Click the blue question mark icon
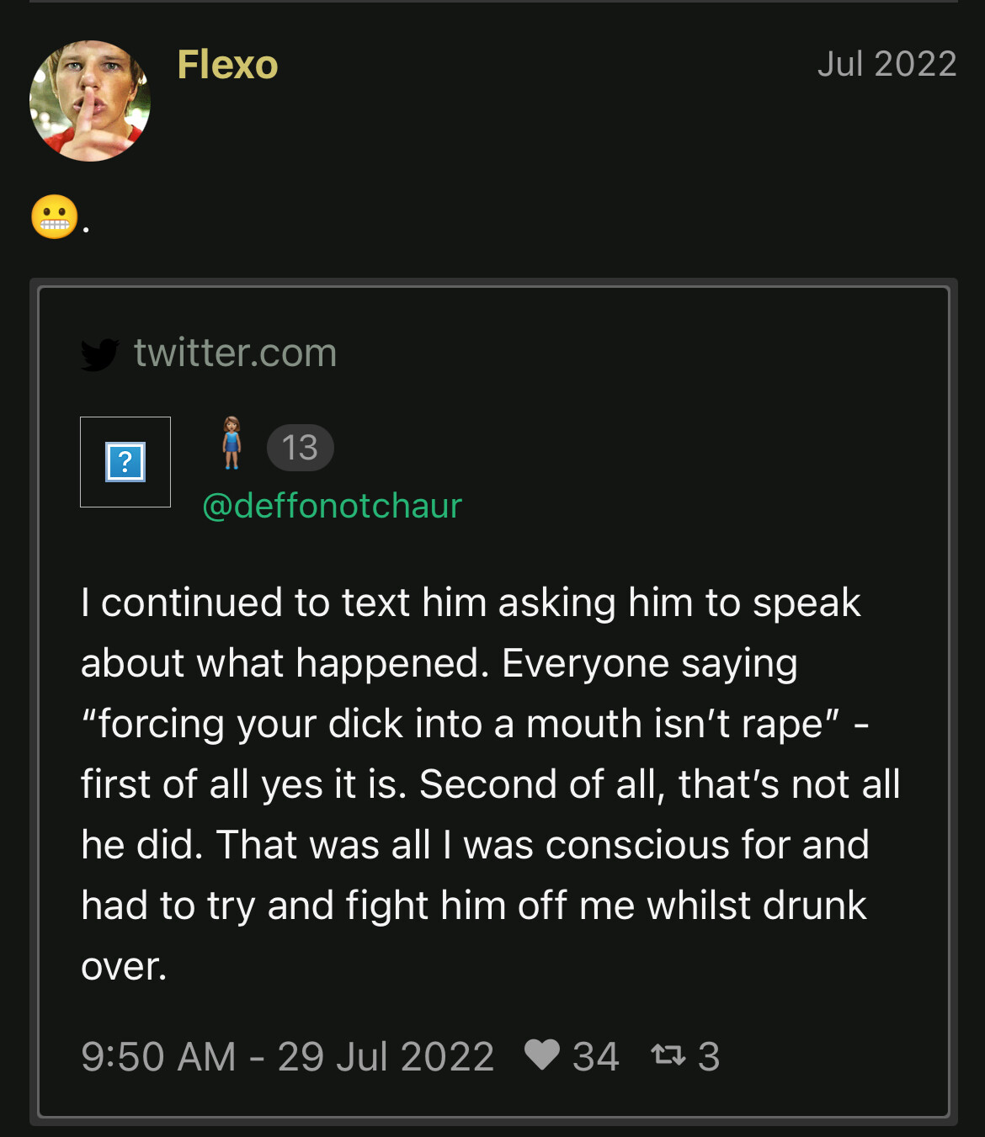This screenshot has width=985, height=1137. [x=125, y=462]
